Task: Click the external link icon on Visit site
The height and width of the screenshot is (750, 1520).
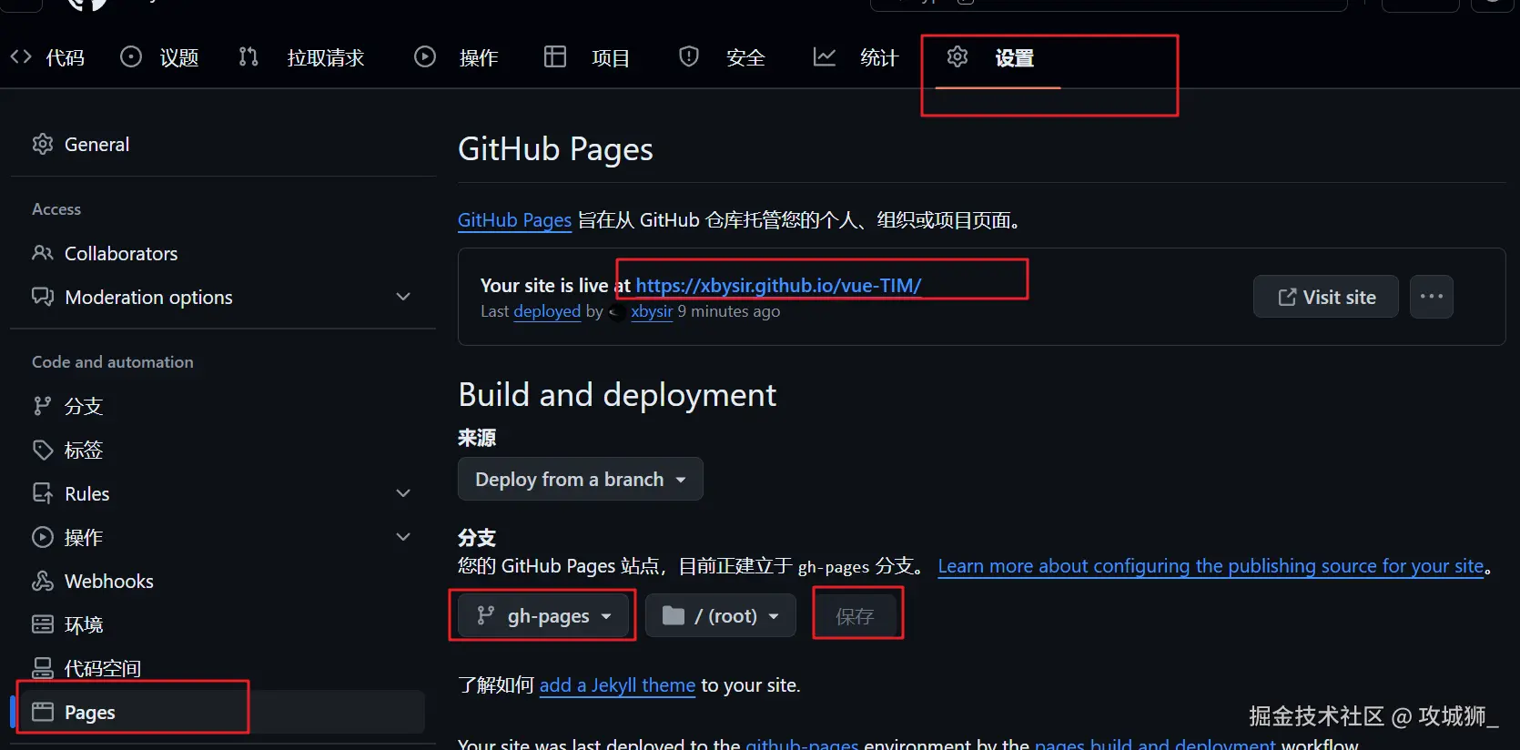Action: 1287,297
